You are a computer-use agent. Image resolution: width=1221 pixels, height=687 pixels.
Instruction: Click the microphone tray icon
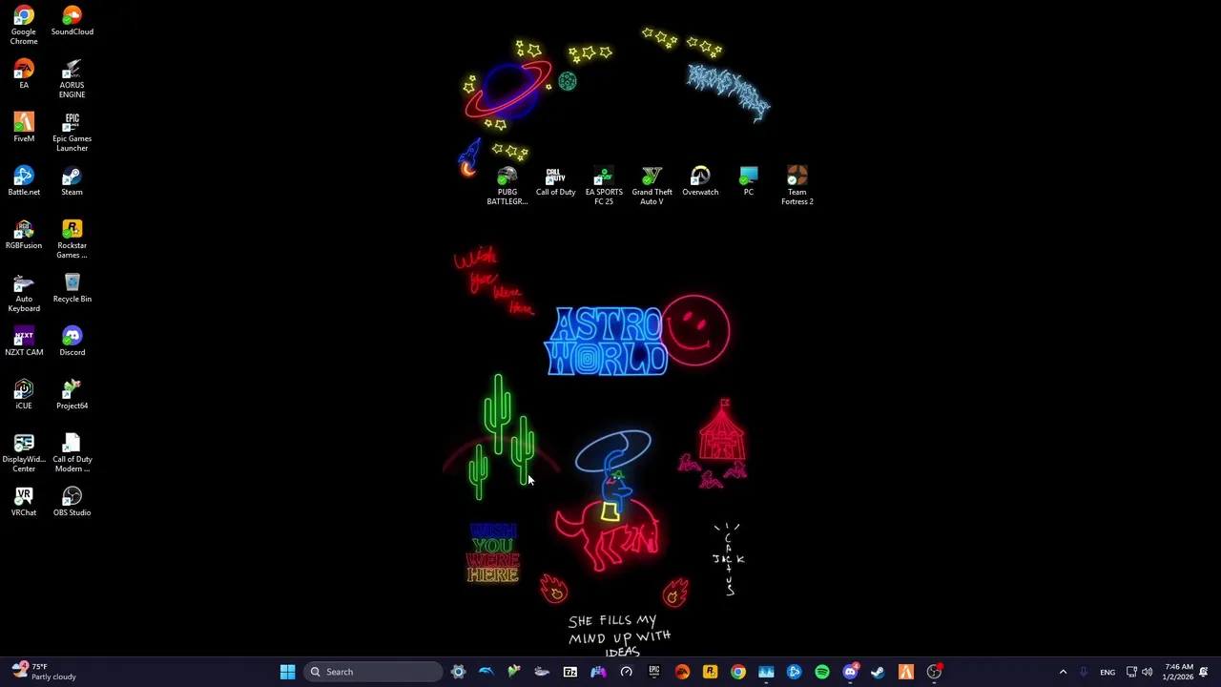tap(1084, 672)
